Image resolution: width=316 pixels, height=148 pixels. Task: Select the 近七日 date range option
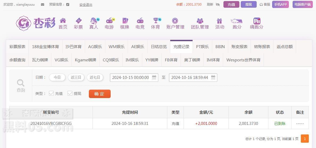[x=95, y=77]
